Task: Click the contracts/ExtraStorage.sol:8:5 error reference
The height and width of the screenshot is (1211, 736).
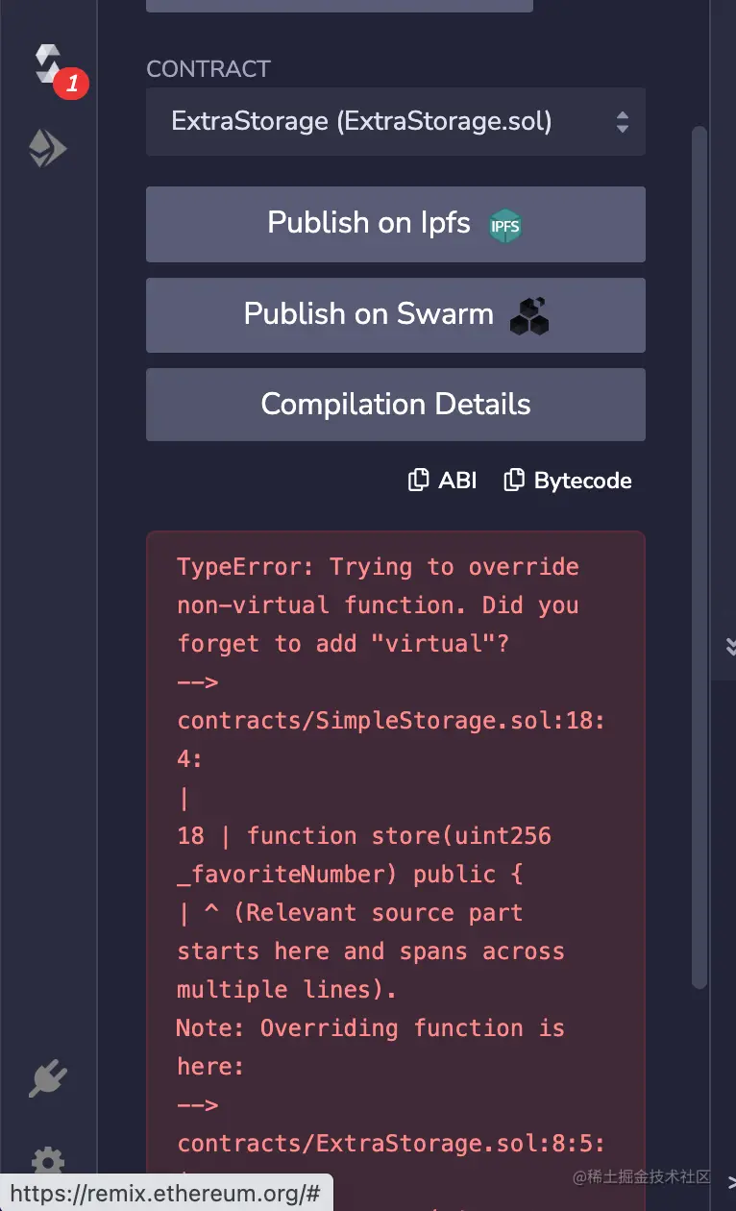Action: point(391,1144)
